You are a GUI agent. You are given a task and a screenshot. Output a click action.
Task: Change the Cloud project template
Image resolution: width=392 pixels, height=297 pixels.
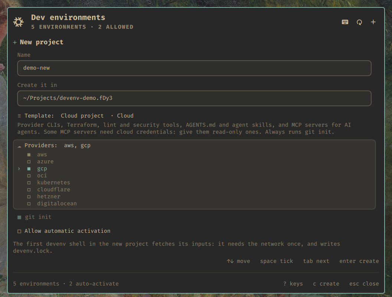click(x=82, y=116)
